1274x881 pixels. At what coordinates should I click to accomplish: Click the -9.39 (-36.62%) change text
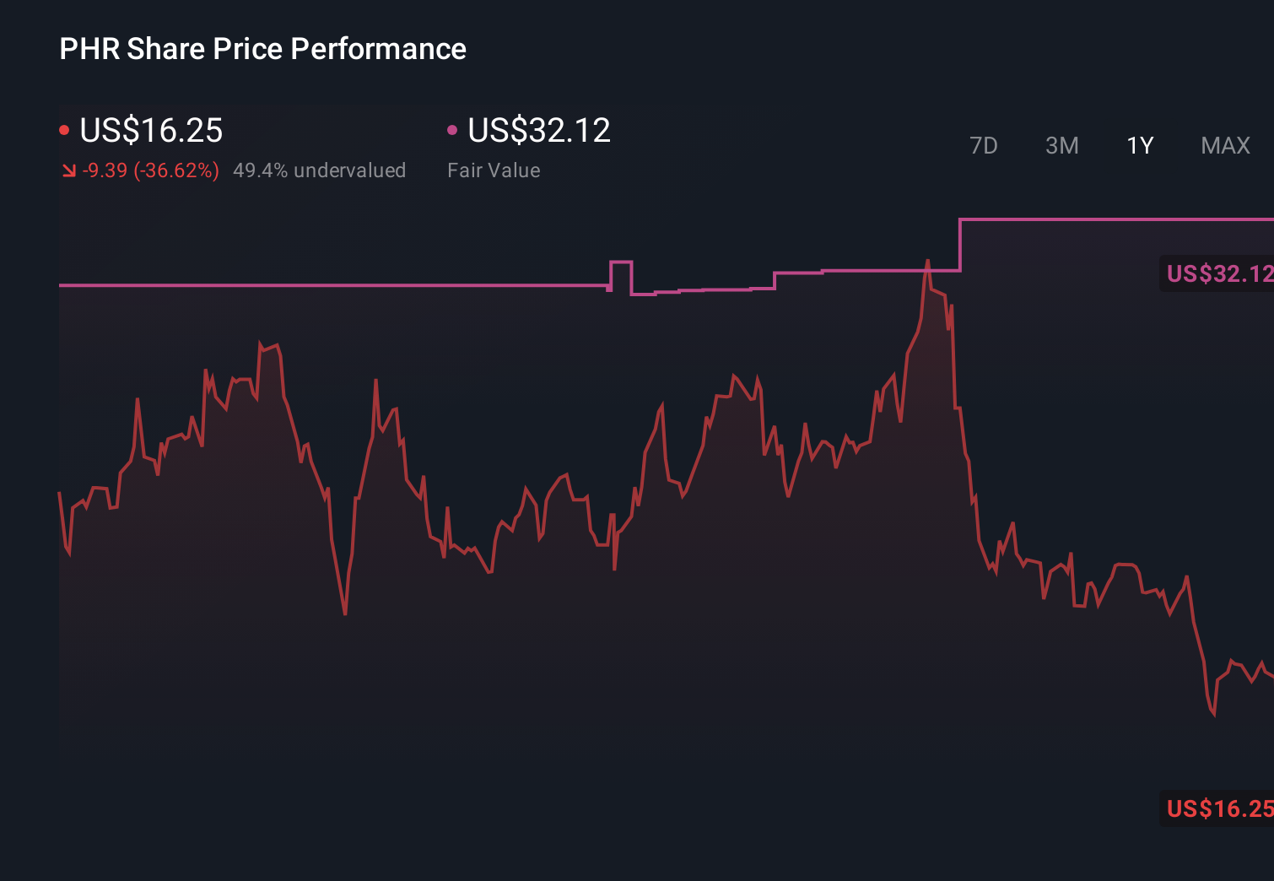pyautogui.click(x=150, y=170)
